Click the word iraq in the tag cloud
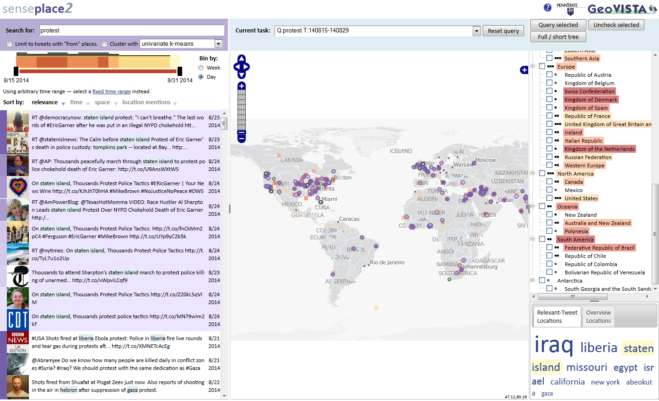 click(553, 347)
